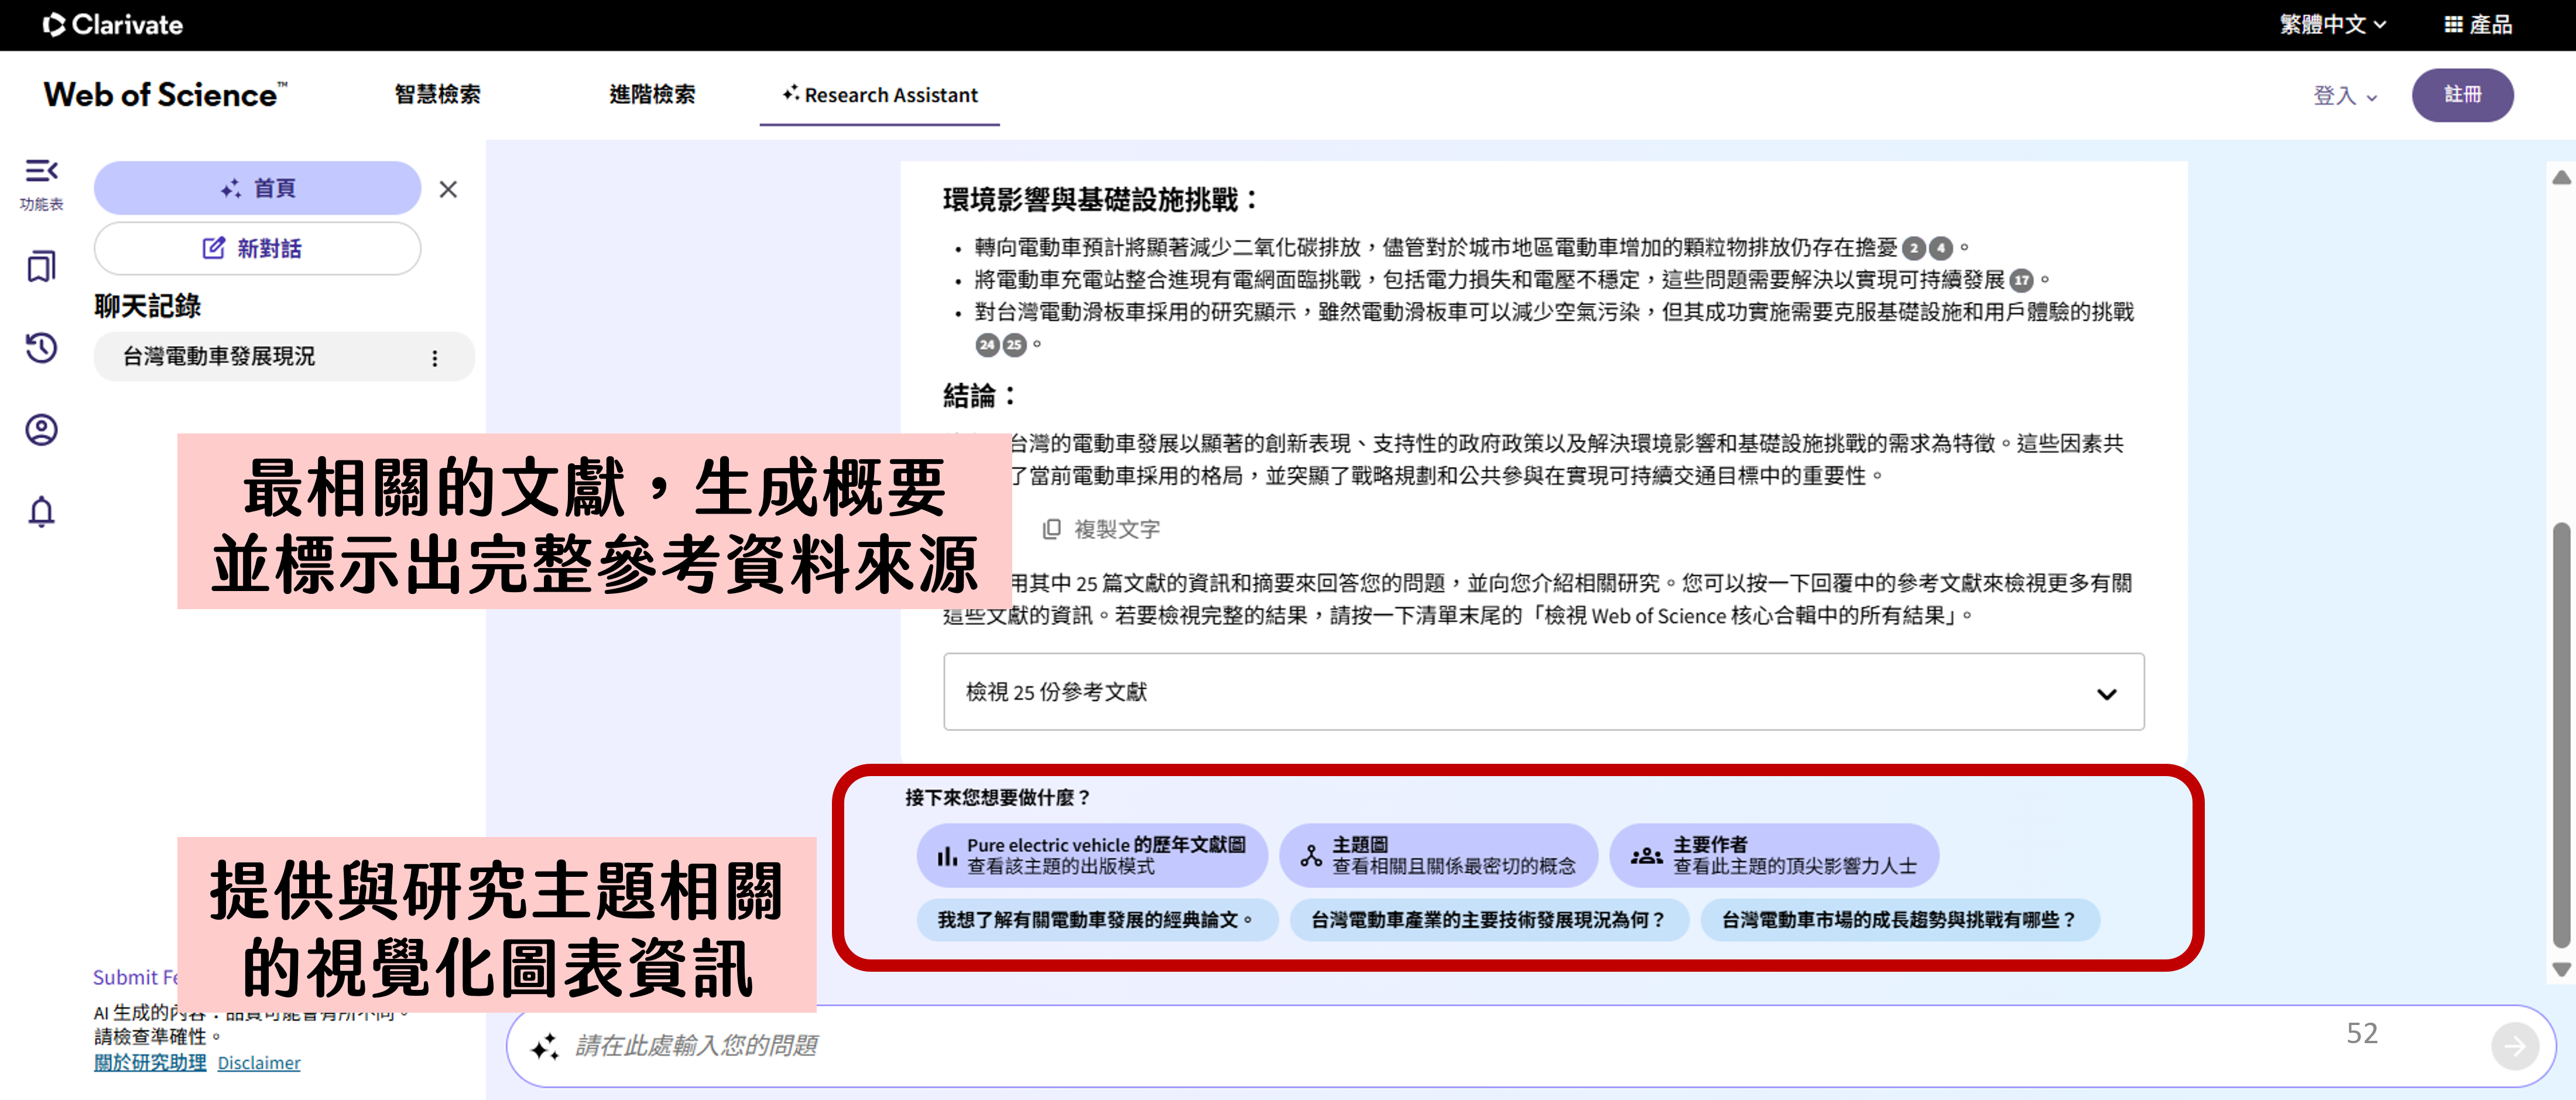Expand 檢視 25 份參考文獻 list
Screen dimensions: 2576x1100
point(1543,693)
